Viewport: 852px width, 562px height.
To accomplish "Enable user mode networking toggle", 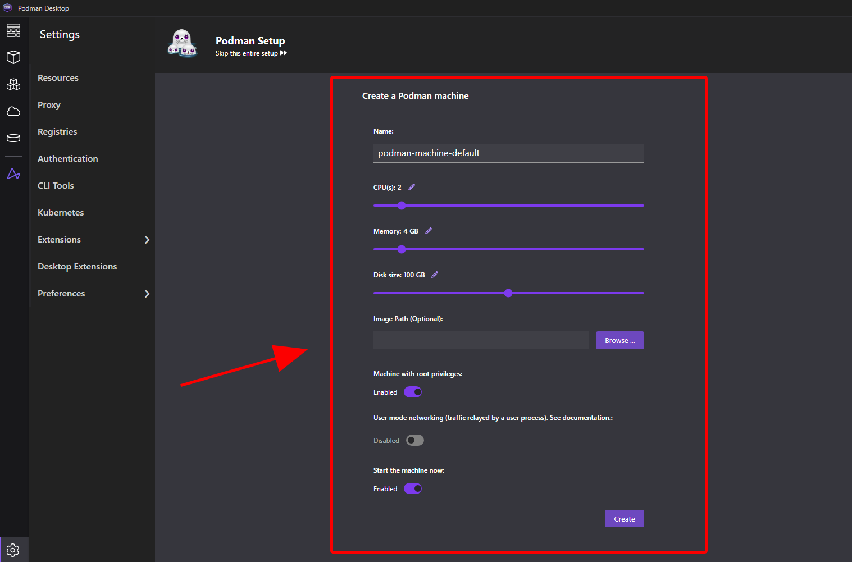I will (415, 440).
